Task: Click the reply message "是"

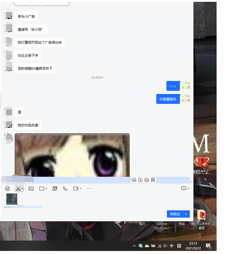Action: 19,112
